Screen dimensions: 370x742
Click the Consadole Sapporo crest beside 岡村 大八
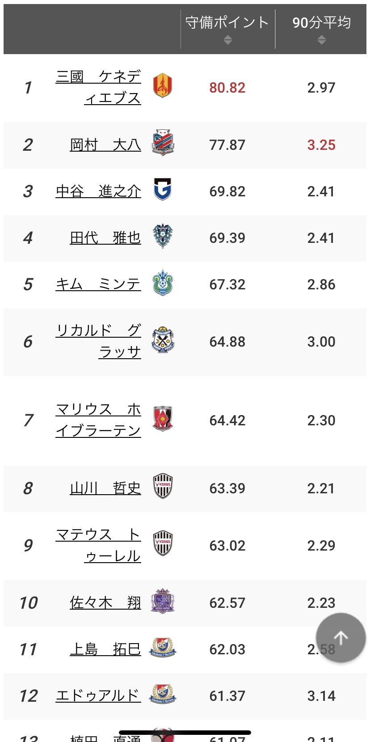163,143
